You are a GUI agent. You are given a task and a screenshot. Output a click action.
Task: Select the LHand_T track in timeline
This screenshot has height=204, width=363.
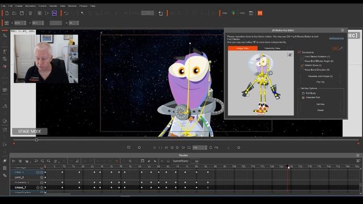click(20, 188)
